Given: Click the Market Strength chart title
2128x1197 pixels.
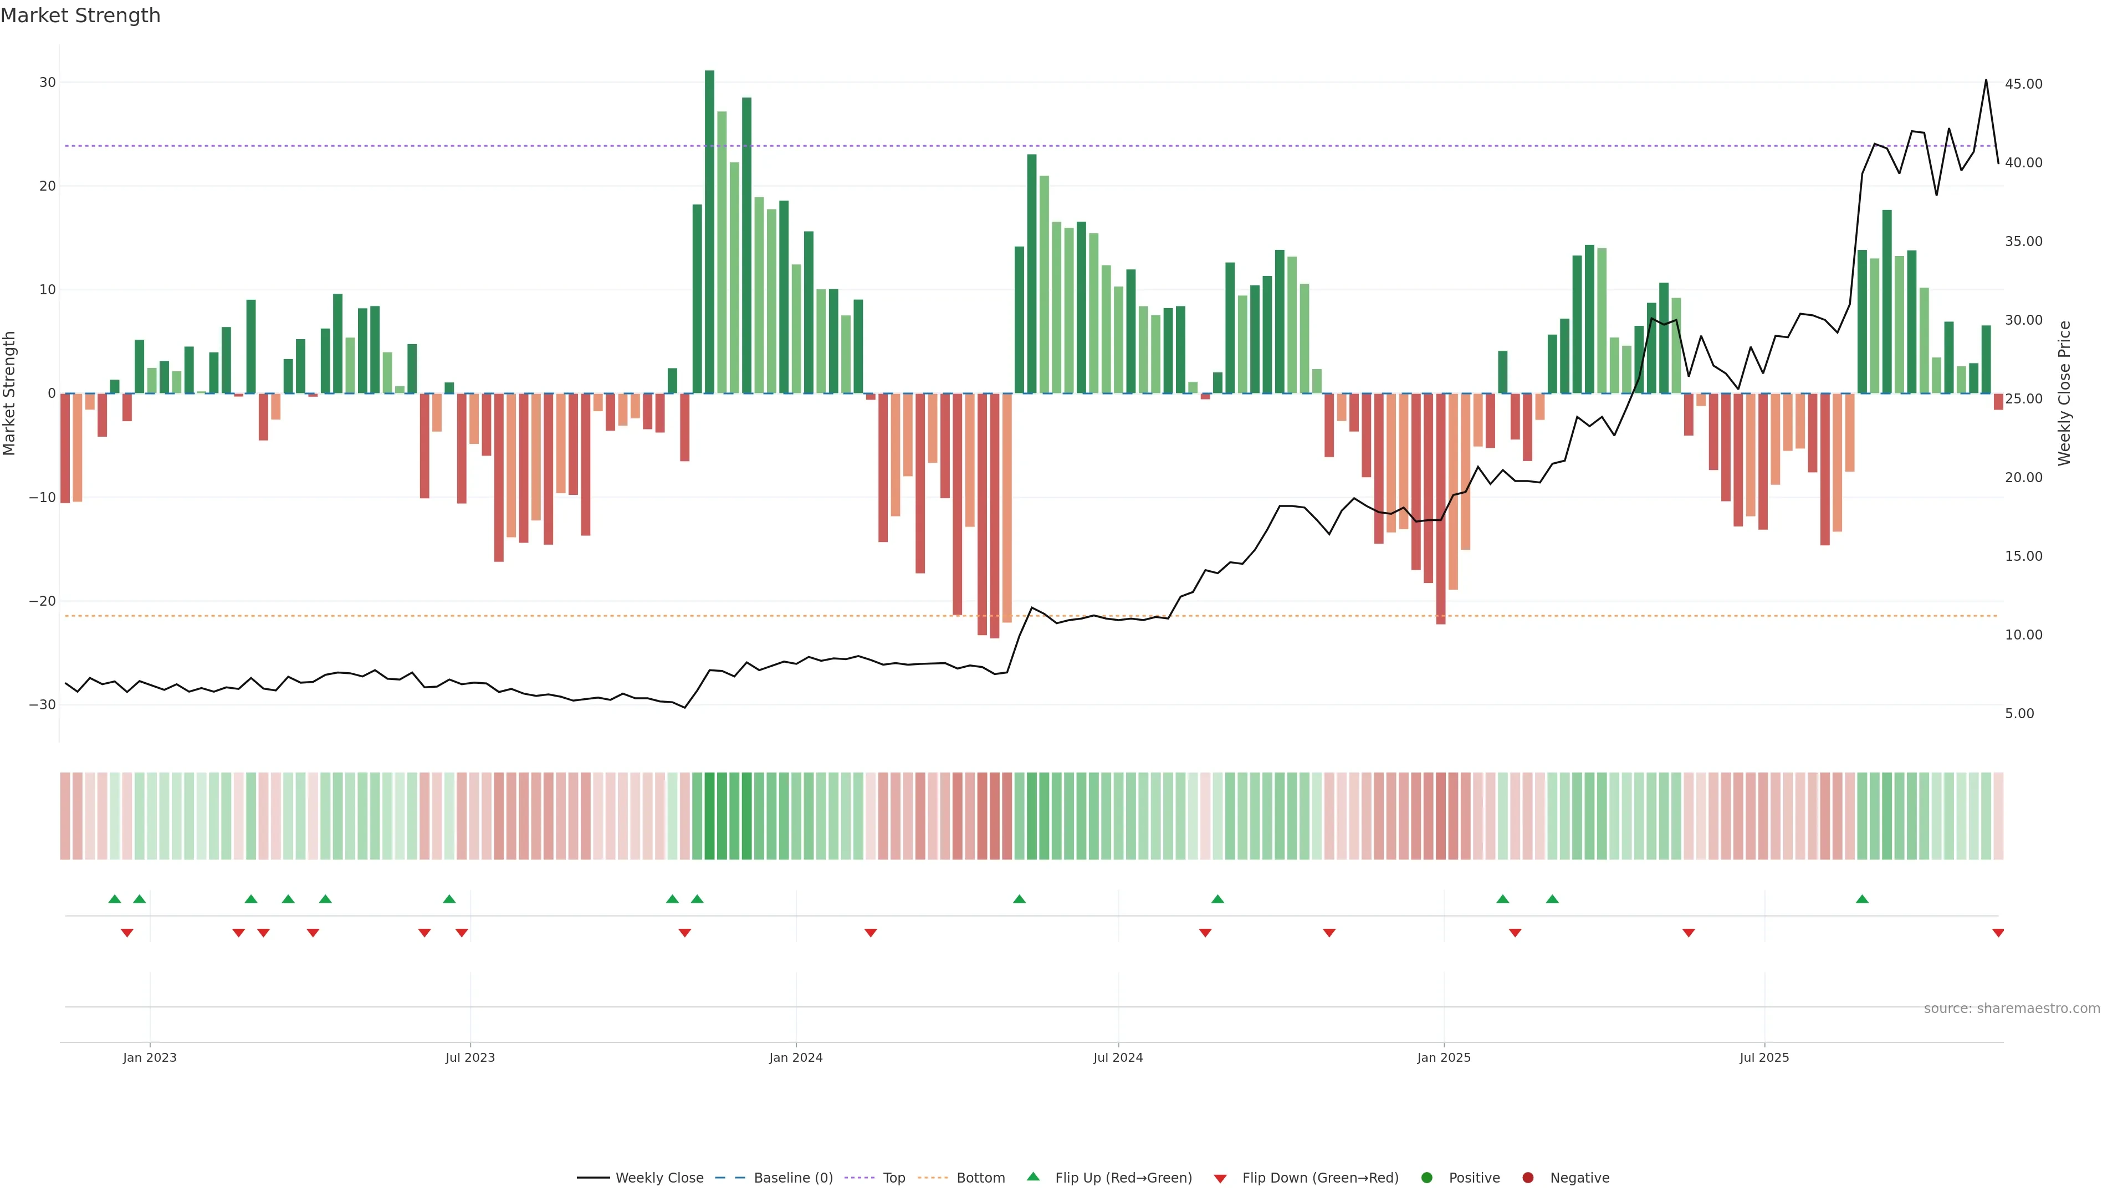Looking at the screenshot, I should tap(80, 16).
